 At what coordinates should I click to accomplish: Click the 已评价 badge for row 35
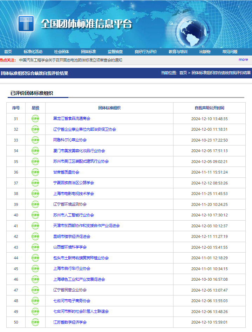click(x=35, y=162)
